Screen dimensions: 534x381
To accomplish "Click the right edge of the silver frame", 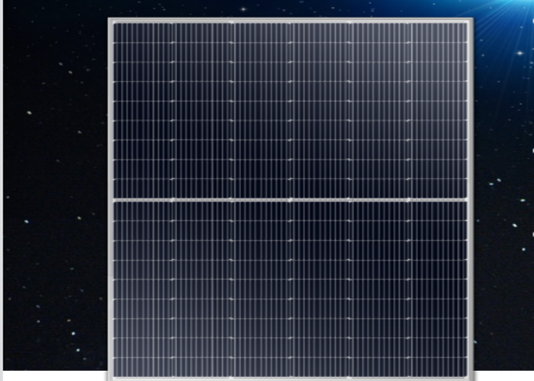I will click(x=470, y=198).
